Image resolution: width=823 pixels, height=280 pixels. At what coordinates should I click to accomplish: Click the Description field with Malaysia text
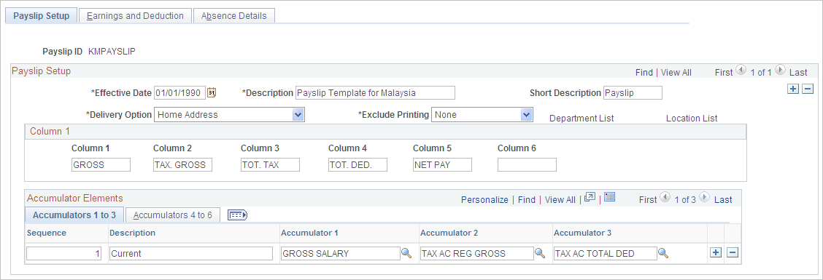click(375, 92)
